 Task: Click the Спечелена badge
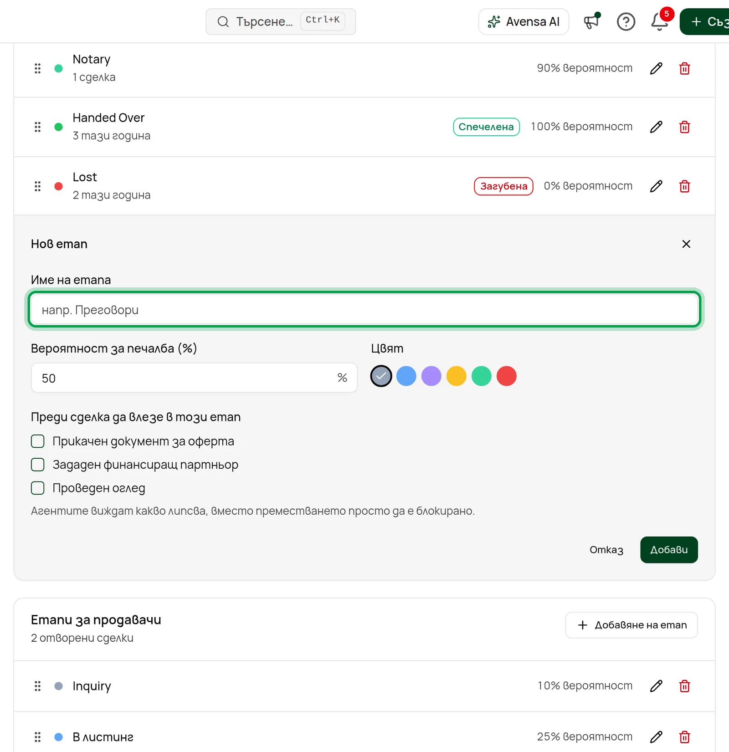pyautogui.click(x=486, y=127)
